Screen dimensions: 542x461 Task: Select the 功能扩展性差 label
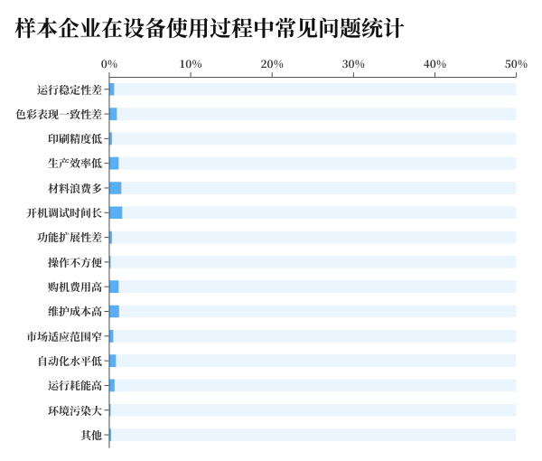coord(70,237)
